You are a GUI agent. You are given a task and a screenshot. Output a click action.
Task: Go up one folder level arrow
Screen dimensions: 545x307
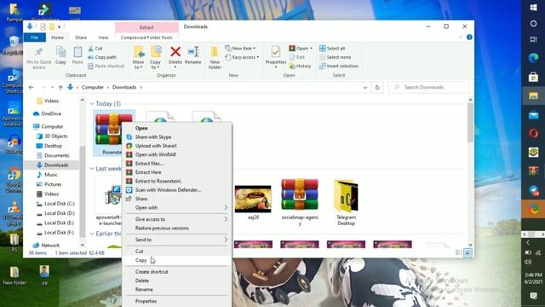click(x=60, y=87)
